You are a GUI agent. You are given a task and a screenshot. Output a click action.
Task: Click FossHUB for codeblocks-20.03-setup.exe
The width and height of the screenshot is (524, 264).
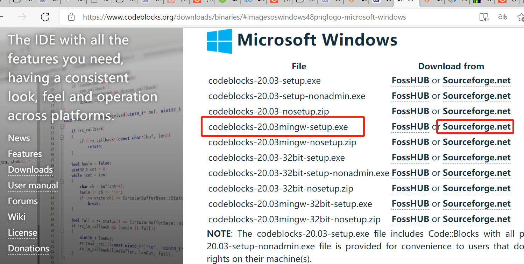(410, 80)
